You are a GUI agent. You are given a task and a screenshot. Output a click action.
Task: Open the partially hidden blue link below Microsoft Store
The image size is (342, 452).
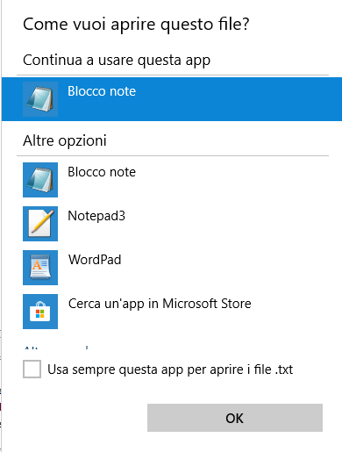click(x=56, y=348)
